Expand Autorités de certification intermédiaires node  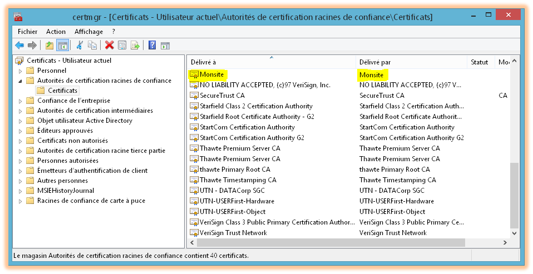pyautogui.click(x=21, y=111)
